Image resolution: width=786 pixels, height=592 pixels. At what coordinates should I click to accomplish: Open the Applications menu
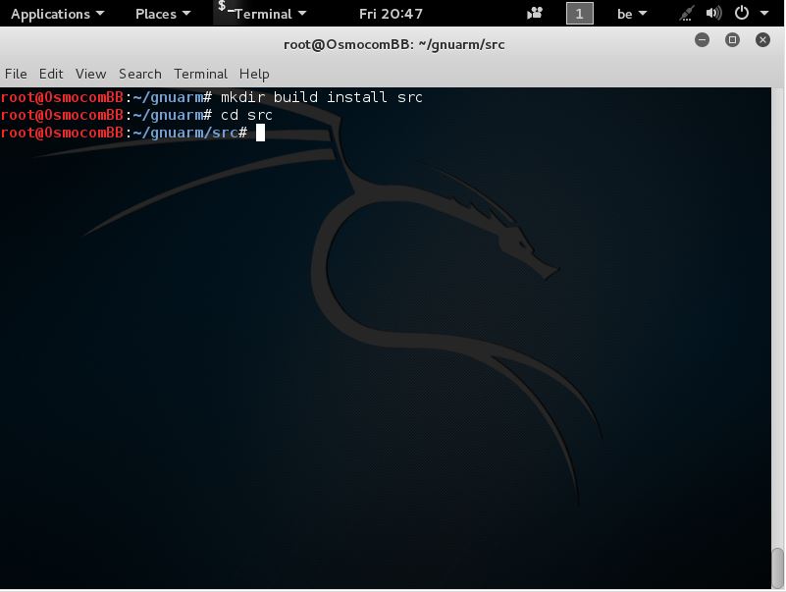[x=57, y=14]
